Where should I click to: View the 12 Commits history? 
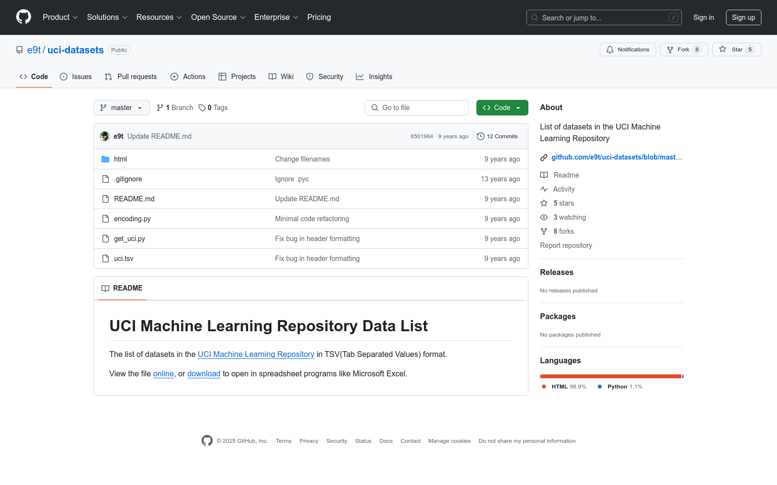(x=497, y=136)
